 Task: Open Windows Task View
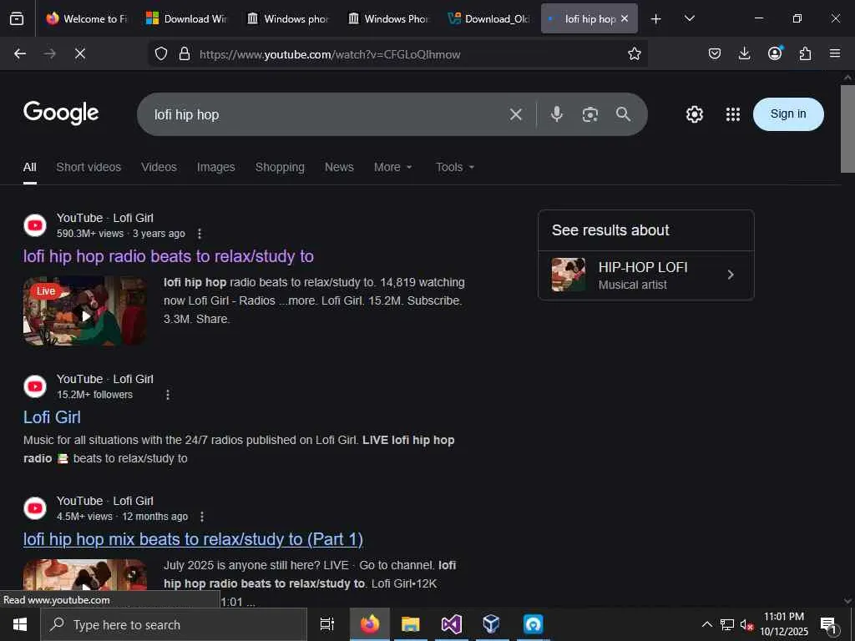coord(326,624)
